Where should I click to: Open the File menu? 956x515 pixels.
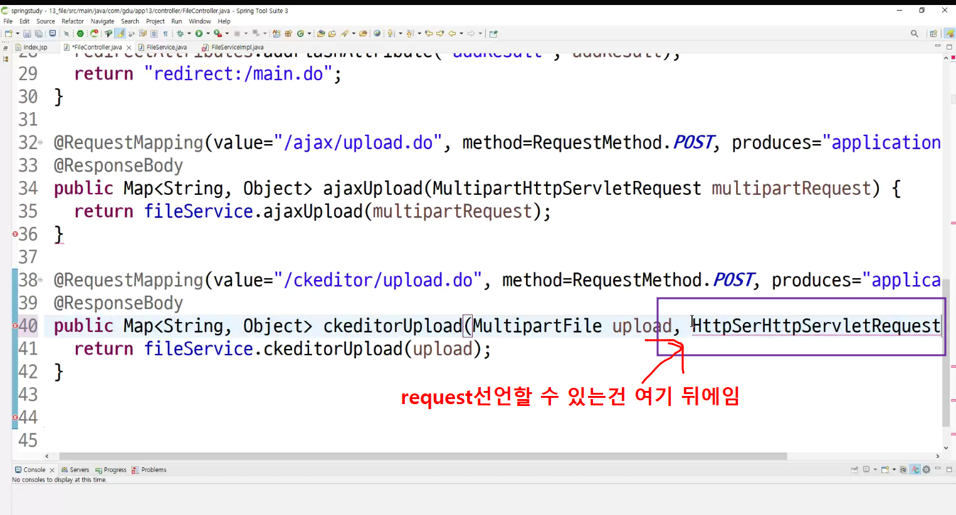coord(8,21)
